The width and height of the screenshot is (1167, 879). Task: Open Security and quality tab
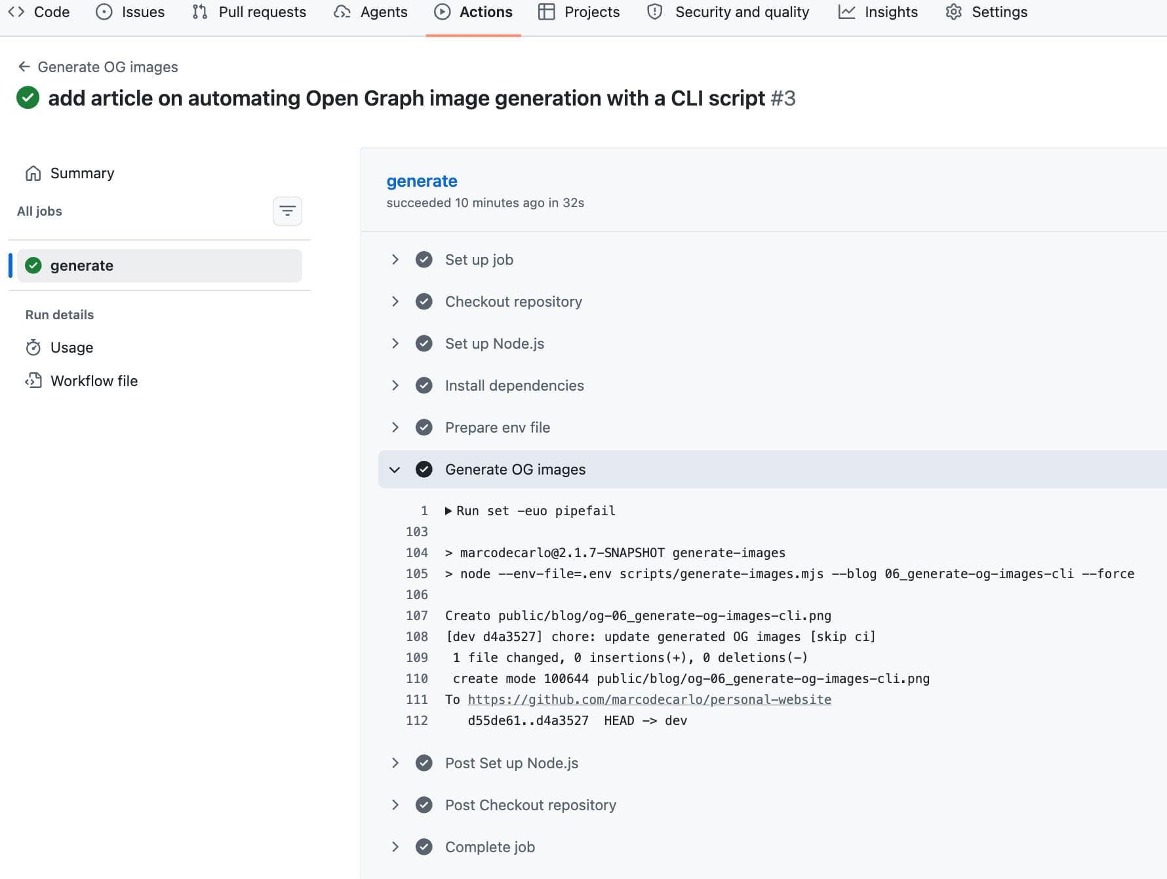pos(728,12)
